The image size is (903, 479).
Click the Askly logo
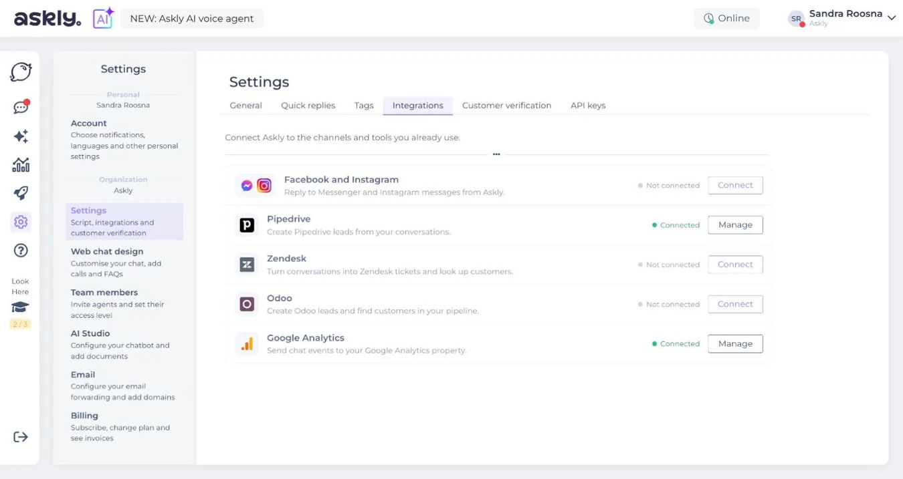(x=47, y=19)
